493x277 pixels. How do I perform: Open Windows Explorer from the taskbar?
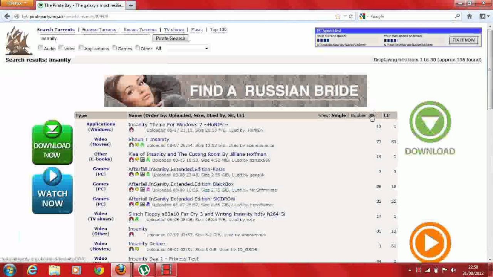54,270
